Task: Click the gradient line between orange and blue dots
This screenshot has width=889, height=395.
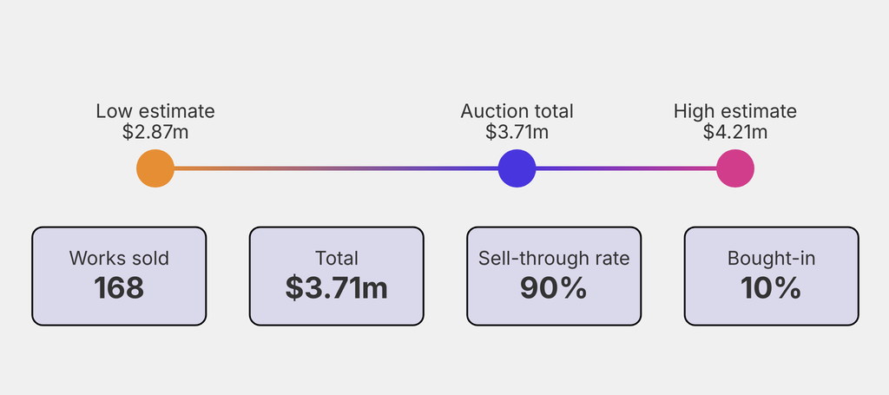Action: pos(336,168)
